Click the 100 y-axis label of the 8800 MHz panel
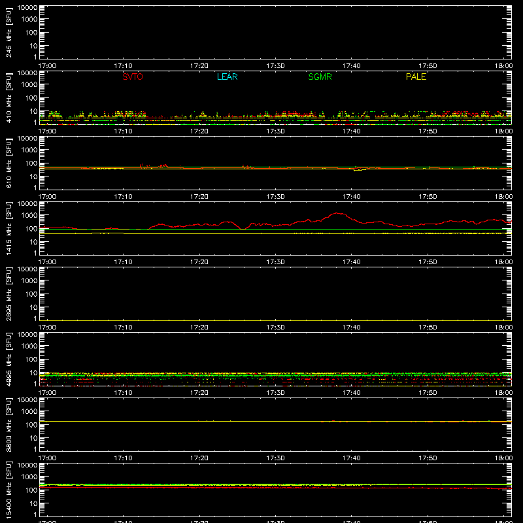The image size is (523, 523). pos(31,425)
